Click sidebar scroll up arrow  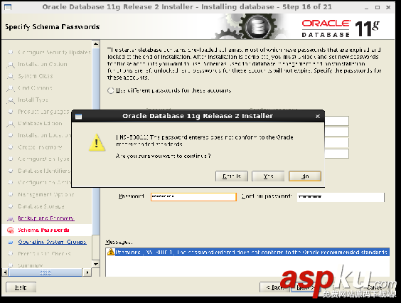tap(96, 44)
